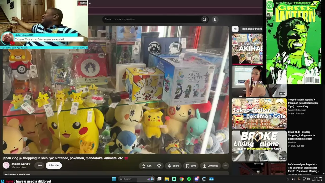Open the three-dot more actions menu
325x183 pixels.
(x=225, y=166)
